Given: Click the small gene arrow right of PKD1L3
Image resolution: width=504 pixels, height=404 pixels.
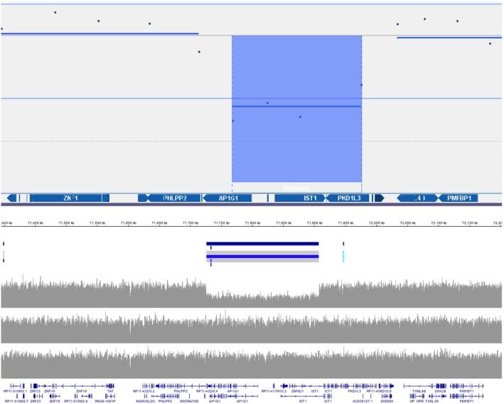Looking at the screenshot, I should click(379, 198).
